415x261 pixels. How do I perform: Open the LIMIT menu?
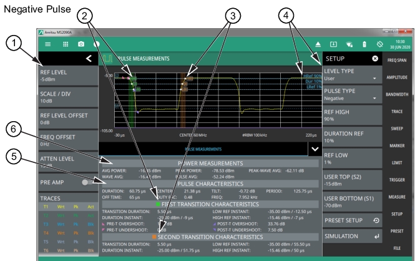coord(397,163)
